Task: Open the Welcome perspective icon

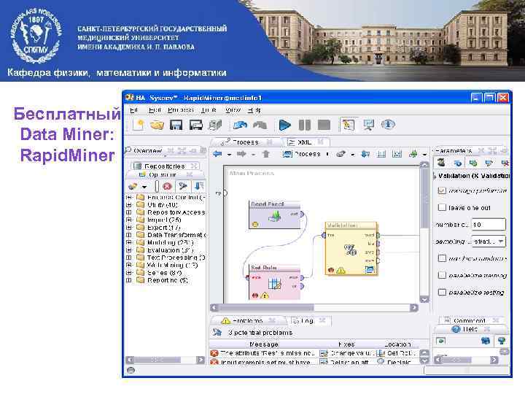Action: click(388, 125)
